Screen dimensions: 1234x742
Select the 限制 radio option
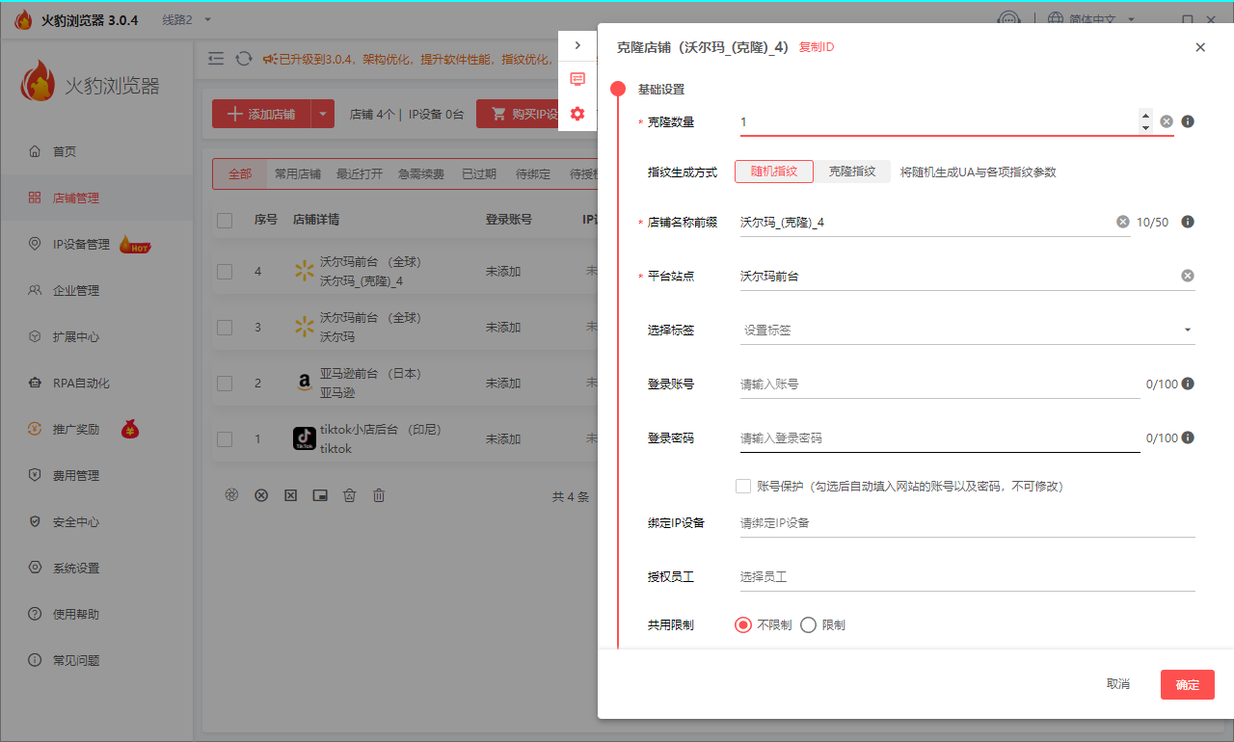coord(808,624)
